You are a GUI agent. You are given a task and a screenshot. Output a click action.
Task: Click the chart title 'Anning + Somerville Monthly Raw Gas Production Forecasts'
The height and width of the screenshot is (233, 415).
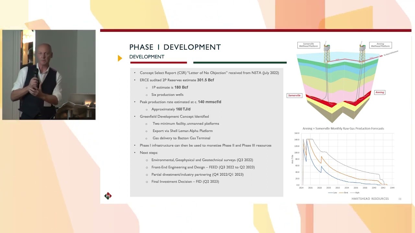[343, 128]
